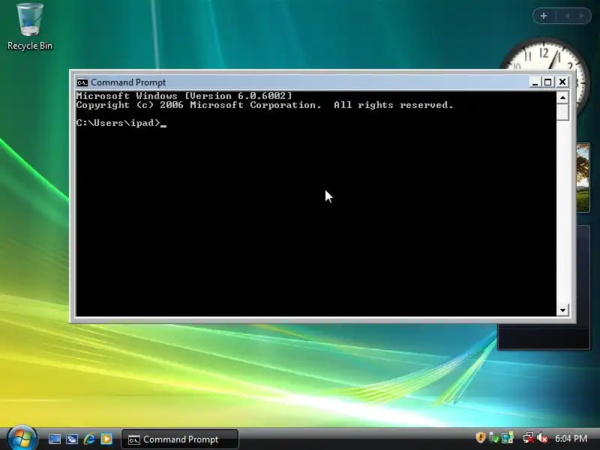
Task: Click the muted volume tray icon
Action: tap(542, 438)
